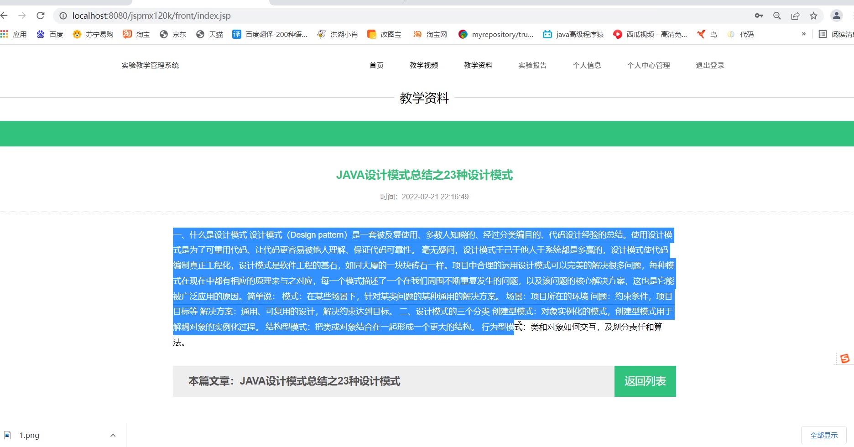Image resolution: width=854 pixels, height=447 pixels.
Task: Open 个人中心管理 navigation item
Action: pos(649,65)
